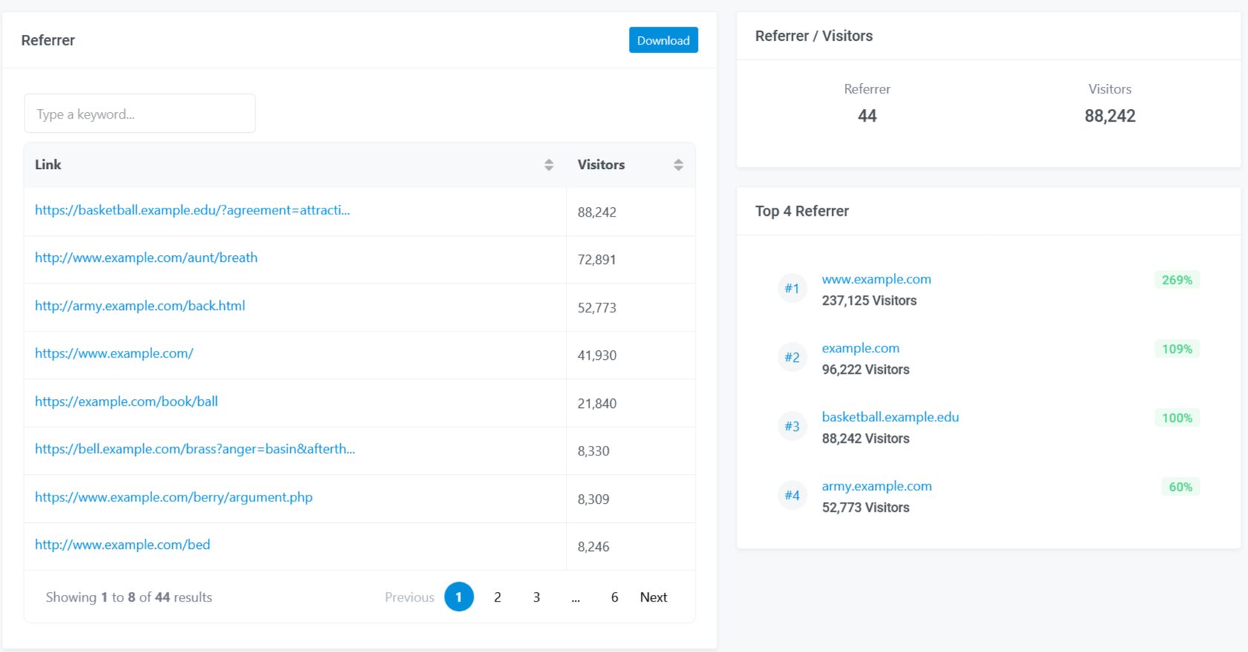Open army.example.com in Top 4 Referrer
Screen dimensions: 1248x652
point(876,486)
